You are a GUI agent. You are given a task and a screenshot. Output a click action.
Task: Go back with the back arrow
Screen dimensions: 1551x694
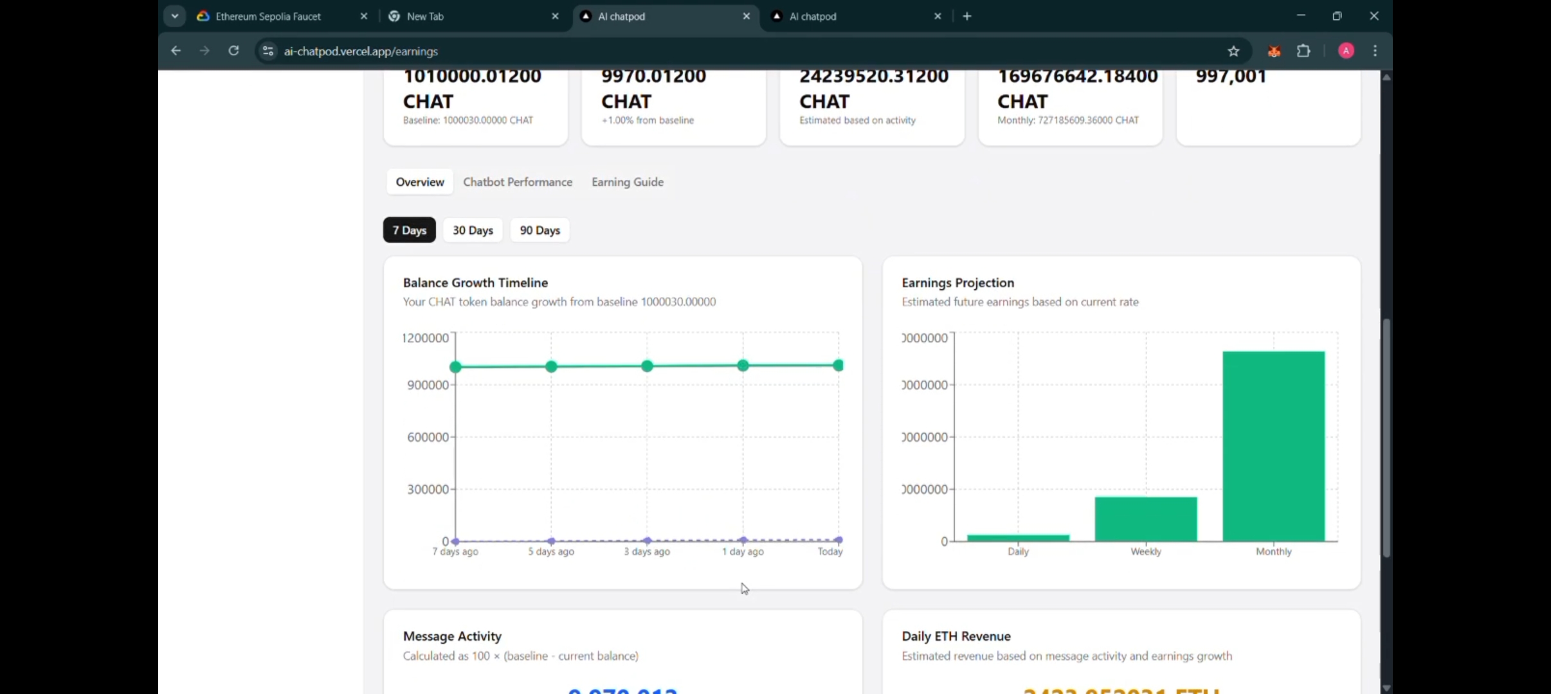pos(176,51)
